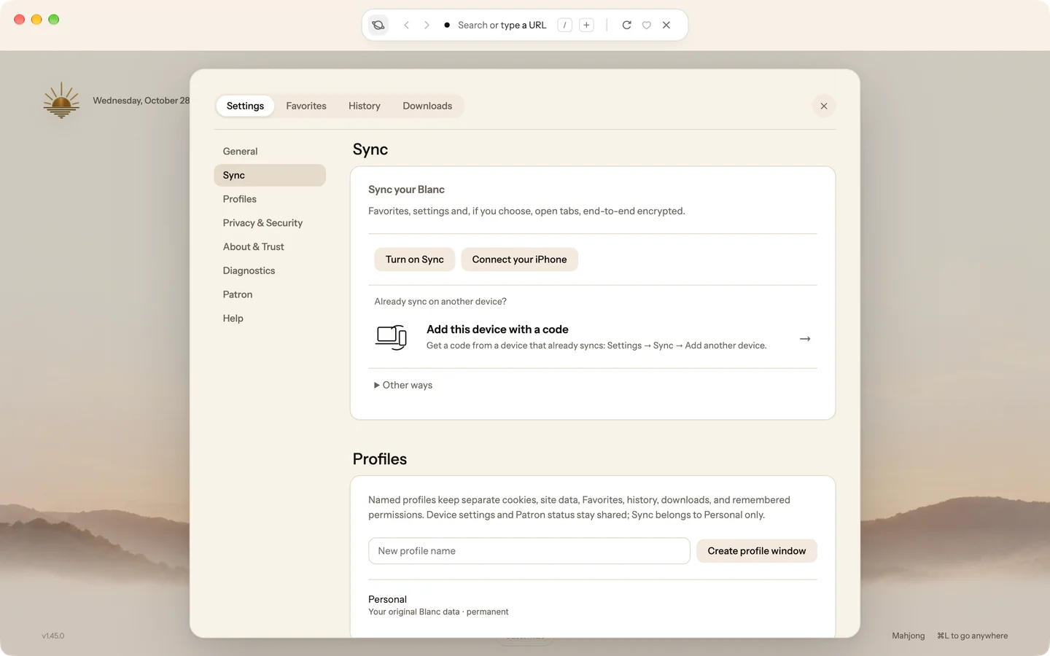The width and height of the screenshot is (1050, 656).
Task: Select Sync in the settings sidebar
Action: tap(270, 175)
